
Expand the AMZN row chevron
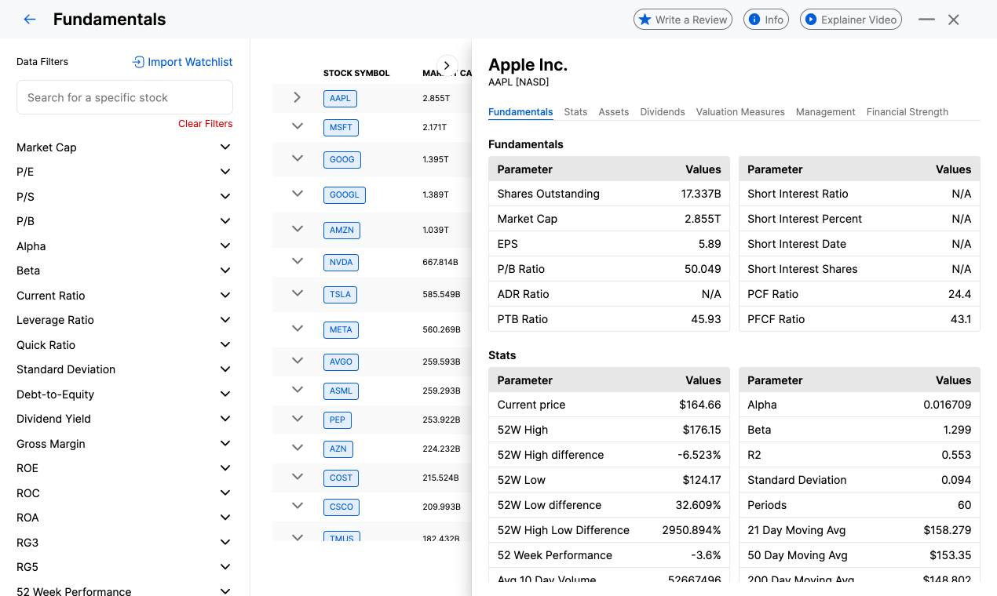297,229
